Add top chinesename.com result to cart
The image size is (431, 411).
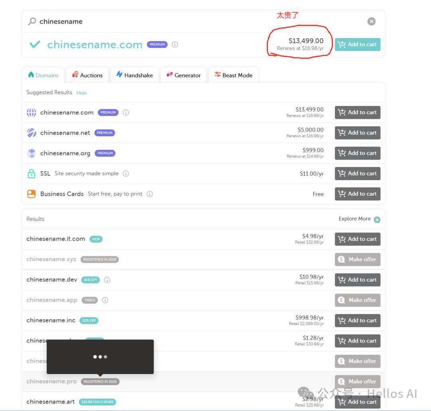pos(358,45)
